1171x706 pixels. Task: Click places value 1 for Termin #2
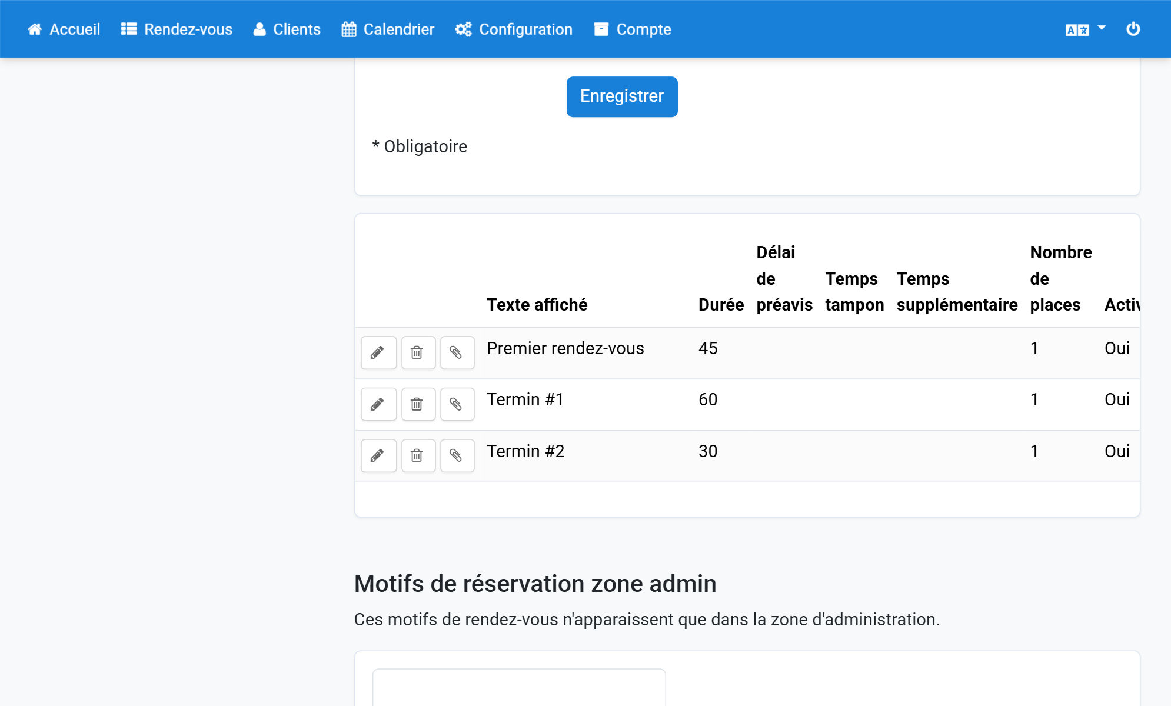(x=1034, y=451)
